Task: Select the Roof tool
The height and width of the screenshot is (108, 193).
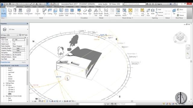Action: pos(44,12)
